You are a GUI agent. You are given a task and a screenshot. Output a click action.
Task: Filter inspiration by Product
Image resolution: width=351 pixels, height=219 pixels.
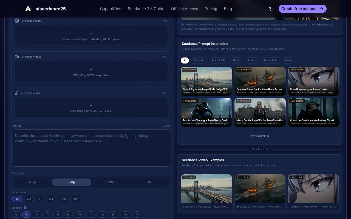point(252,60)
